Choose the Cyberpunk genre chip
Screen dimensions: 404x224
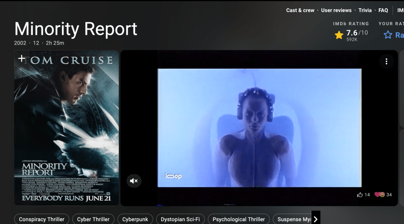click(135, 219)
